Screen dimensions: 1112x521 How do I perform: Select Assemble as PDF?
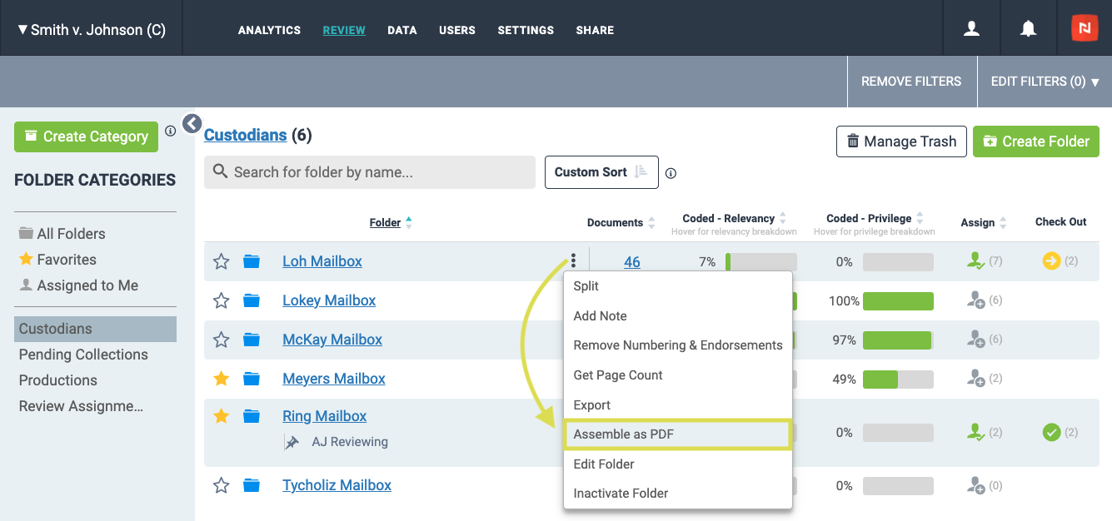coord(677,434)
